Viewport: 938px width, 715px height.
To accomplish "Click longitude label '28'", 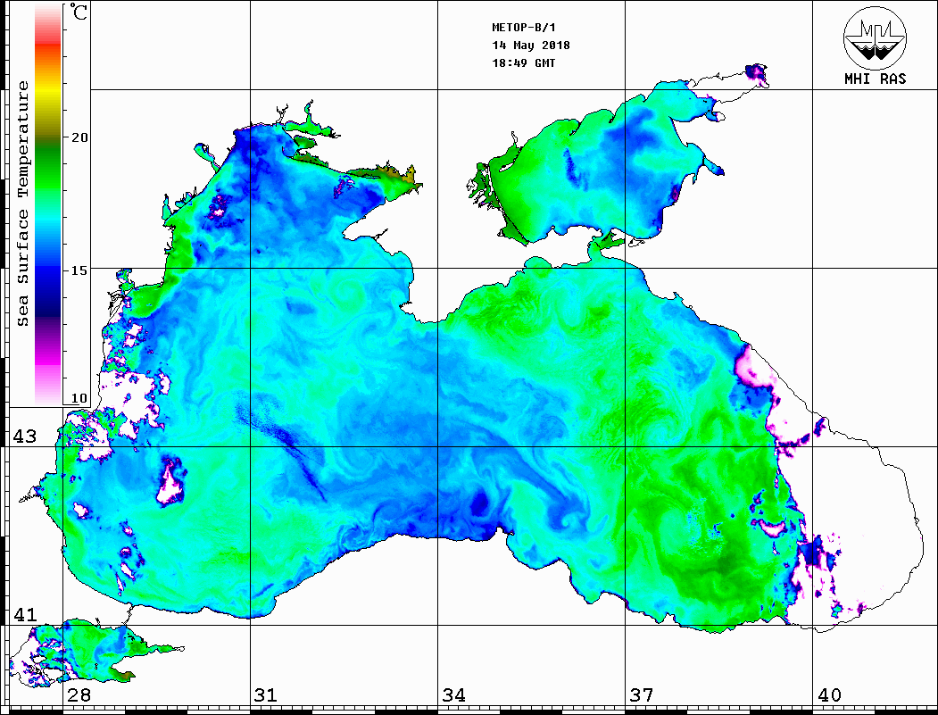I will coord(79,694).
